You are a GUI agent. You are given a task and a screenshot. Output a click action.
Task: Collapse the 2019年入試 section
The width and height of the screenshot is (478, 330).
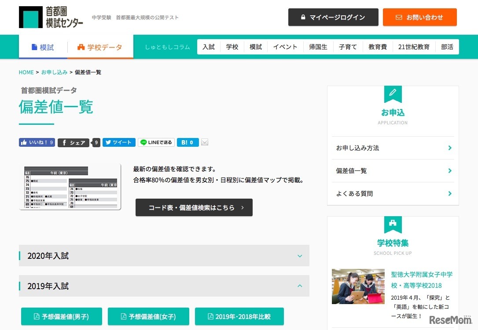[x=164, y=286]
